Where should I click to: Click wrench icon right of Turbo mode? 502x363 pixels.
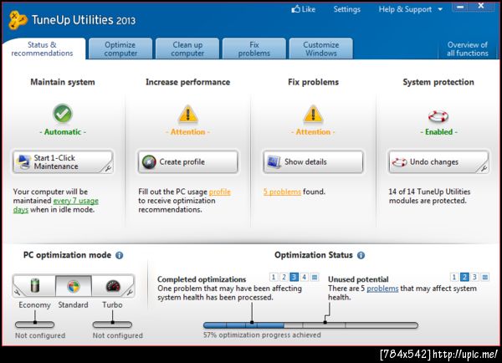click(130, 292)
